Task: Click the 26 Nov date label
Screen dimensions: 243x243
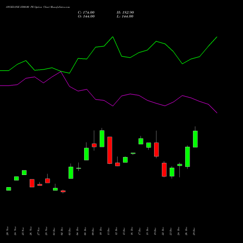Action: click(x=31, y=231)
